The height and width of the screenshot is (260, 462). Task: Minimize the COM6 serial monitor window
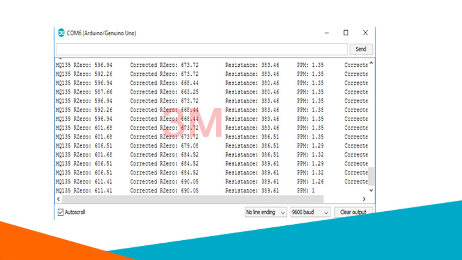click(327, 33)
